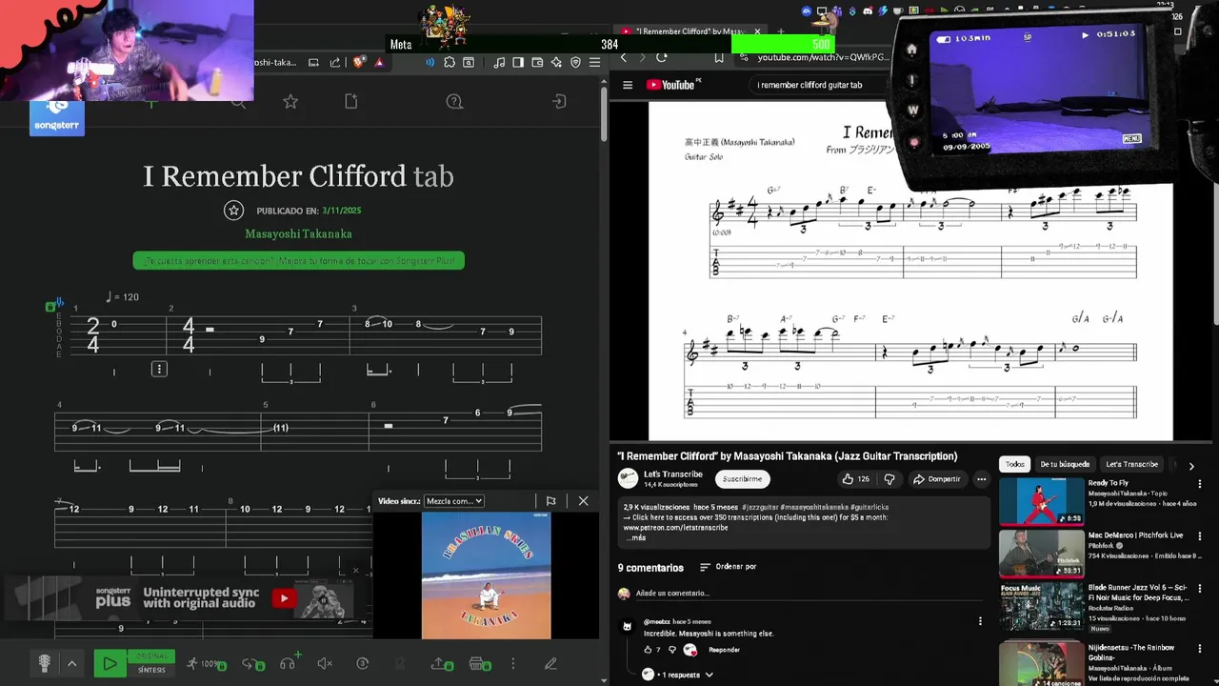Click the Brave shields icon in address bar

(359, 62)
